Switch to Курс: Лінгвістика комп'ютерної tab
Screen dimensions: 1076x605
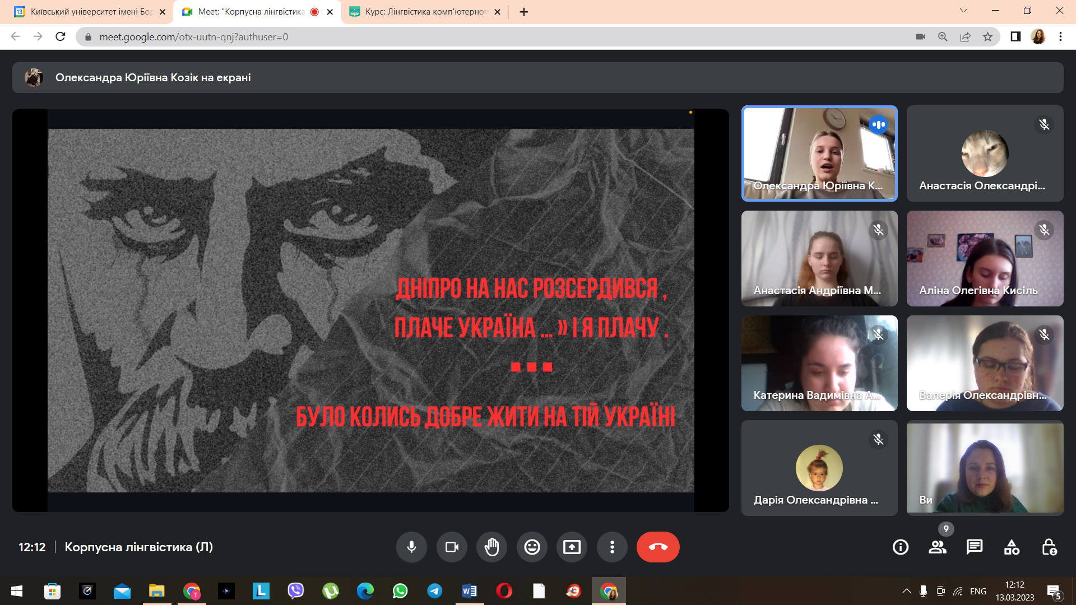(425, 12)
